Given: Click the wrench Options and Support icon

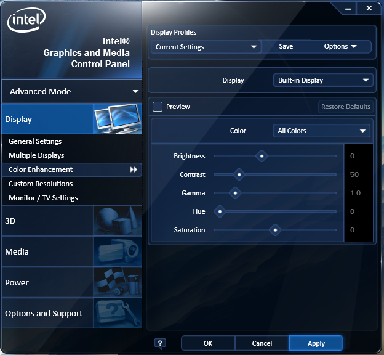Looking at the screenshot, I should pyautogui.click(x=118, y=313).
